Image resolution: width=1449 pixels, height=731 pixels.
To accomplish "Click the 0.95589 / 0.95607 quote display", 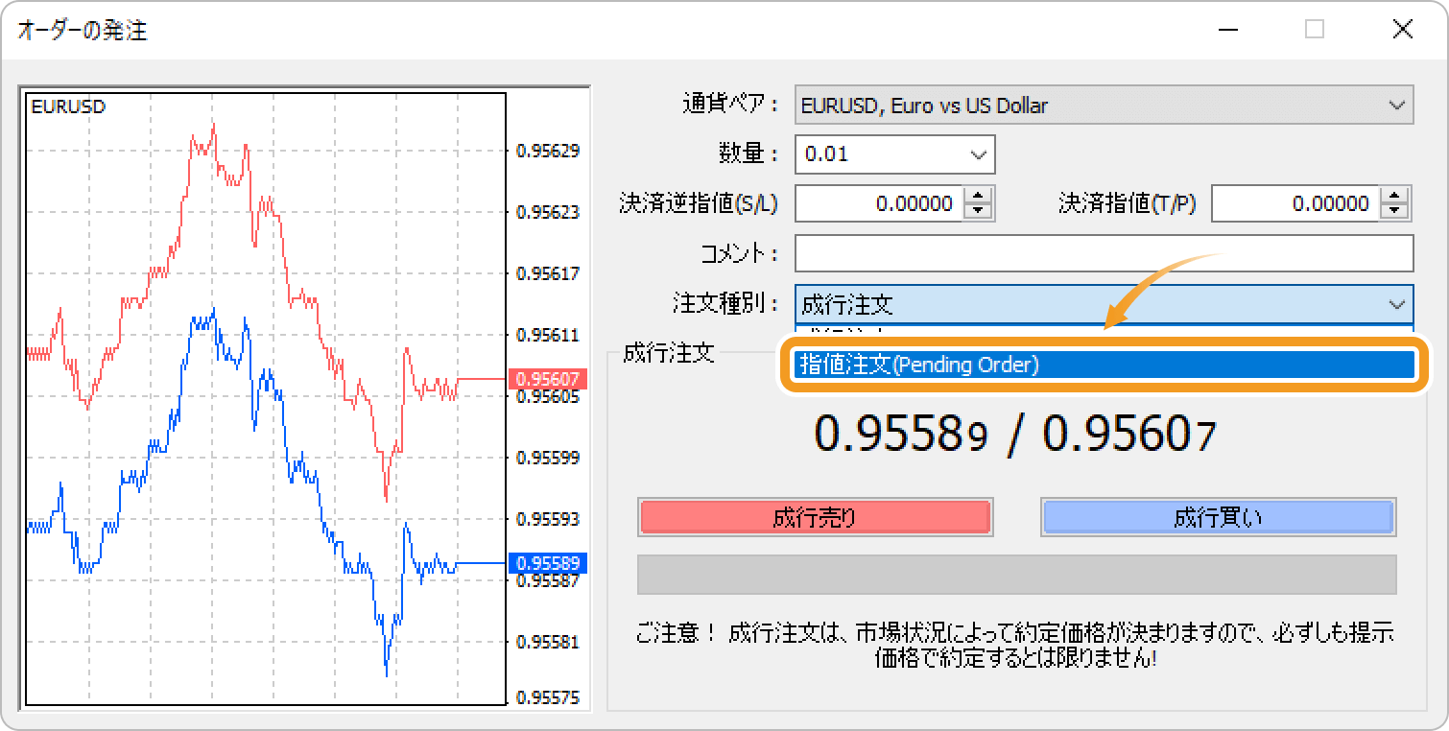I will click(x=1015, y=435).
